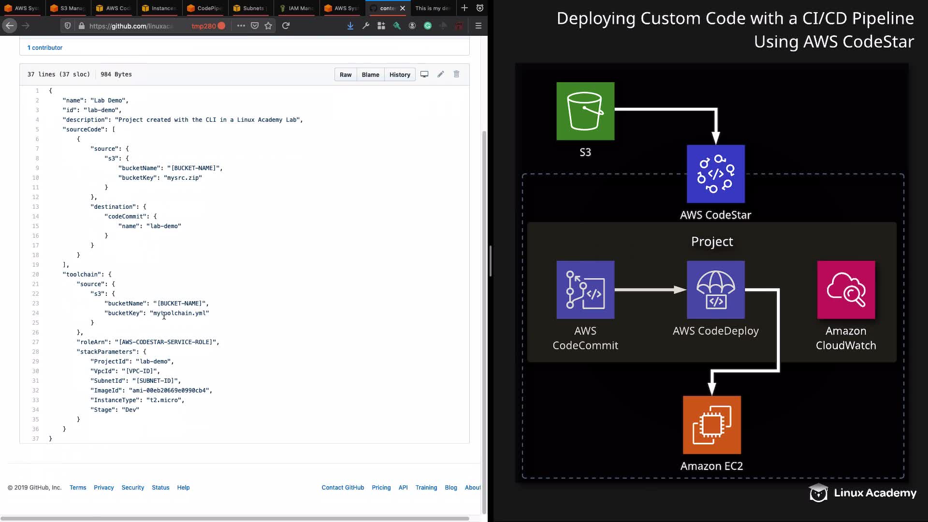Viewport: 928px width, 522px height.
Task: View file History
Action: point(400,74)
